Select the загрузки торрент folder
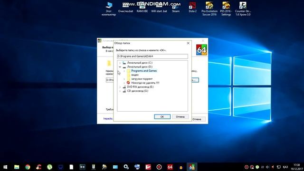The width and height of the screenshot is (304, 171). [x=142, y=79]
